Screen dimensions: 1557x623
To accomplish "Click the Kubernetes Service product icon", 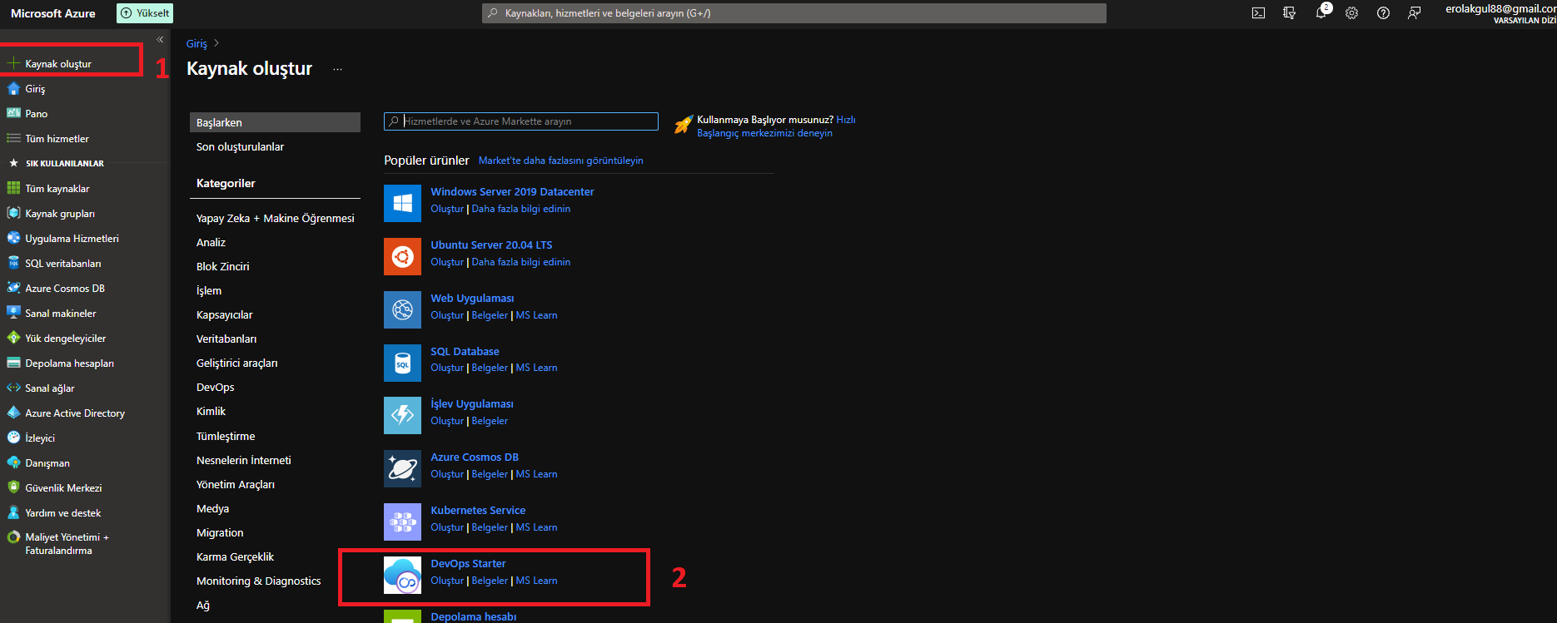I will [x=402, y=522].
